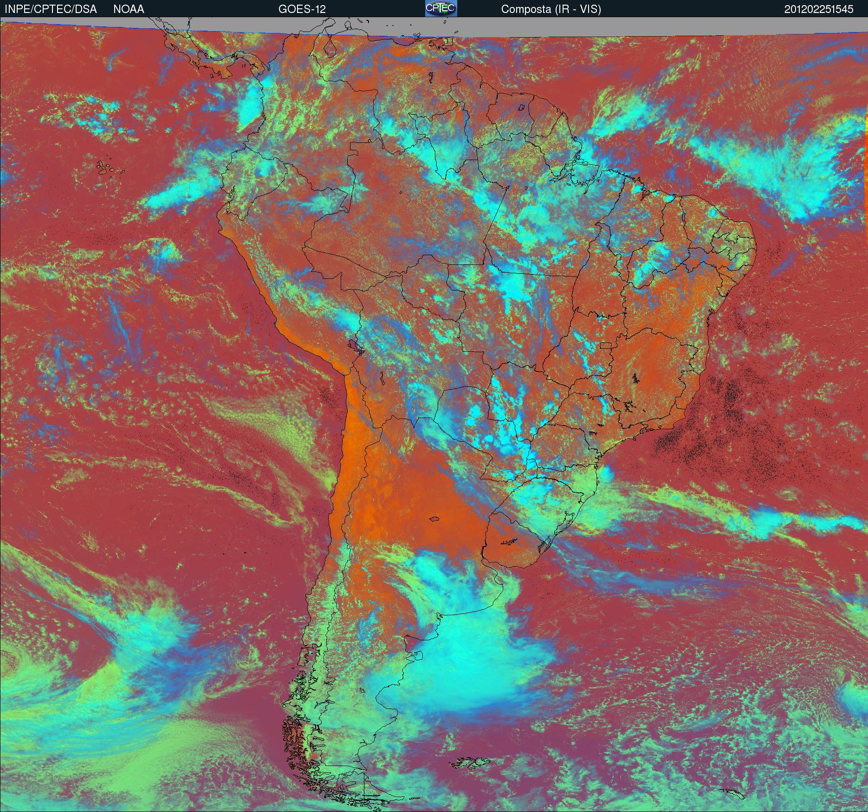Click the NOAA label in header
The height and width of the screenshot is (812, 868).
(x=129, y=9)
